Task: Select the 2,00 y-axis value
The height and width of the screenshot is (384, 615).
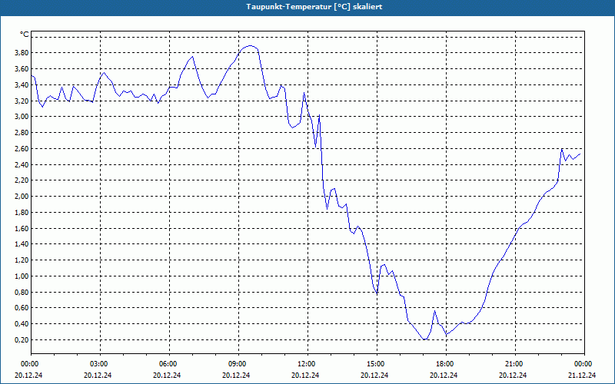Action: (22, 197)
